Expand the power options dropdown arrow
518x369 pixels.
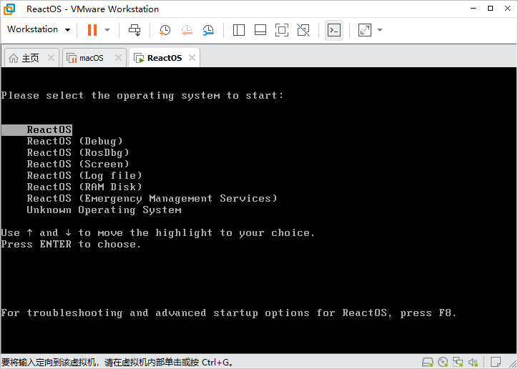(107, 30)
